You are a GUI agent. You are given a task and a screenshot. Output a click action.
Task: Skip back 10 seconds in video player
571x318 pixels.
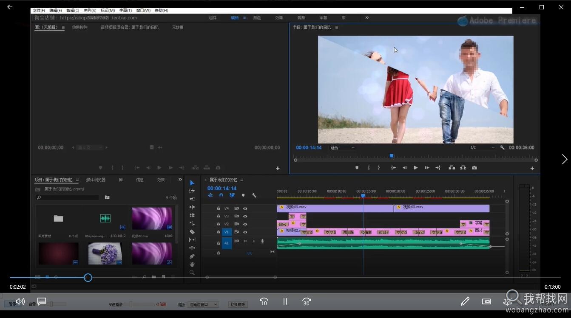pos(264,301)
